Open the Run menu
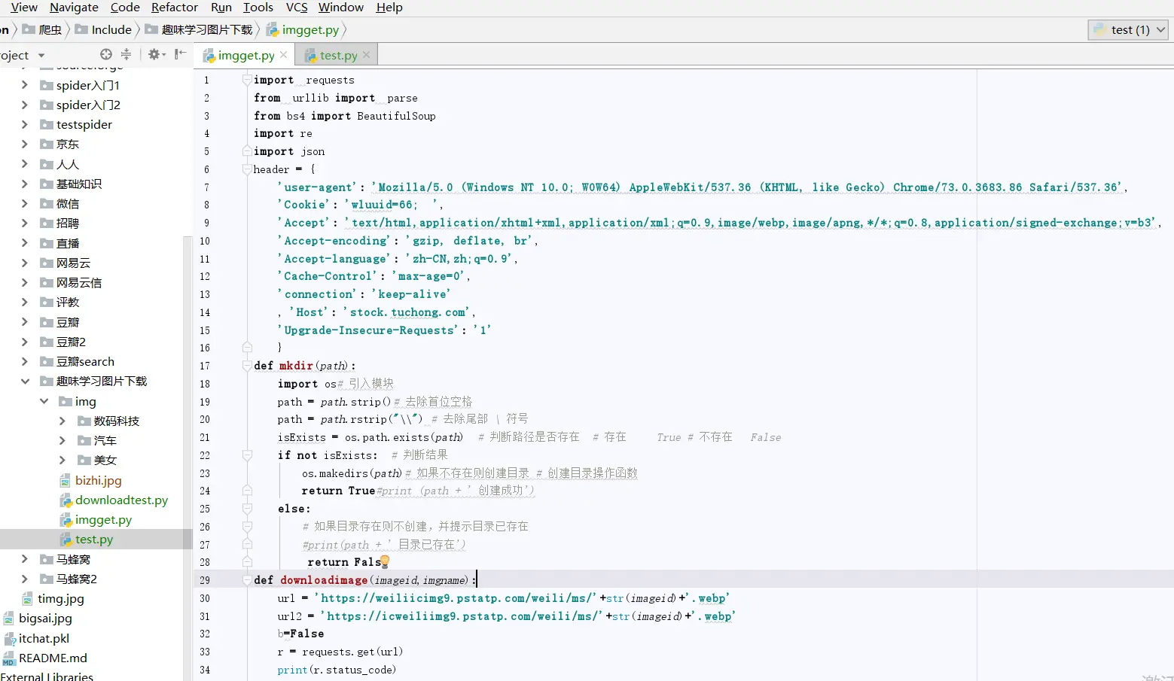 click(x=221, y=8)
